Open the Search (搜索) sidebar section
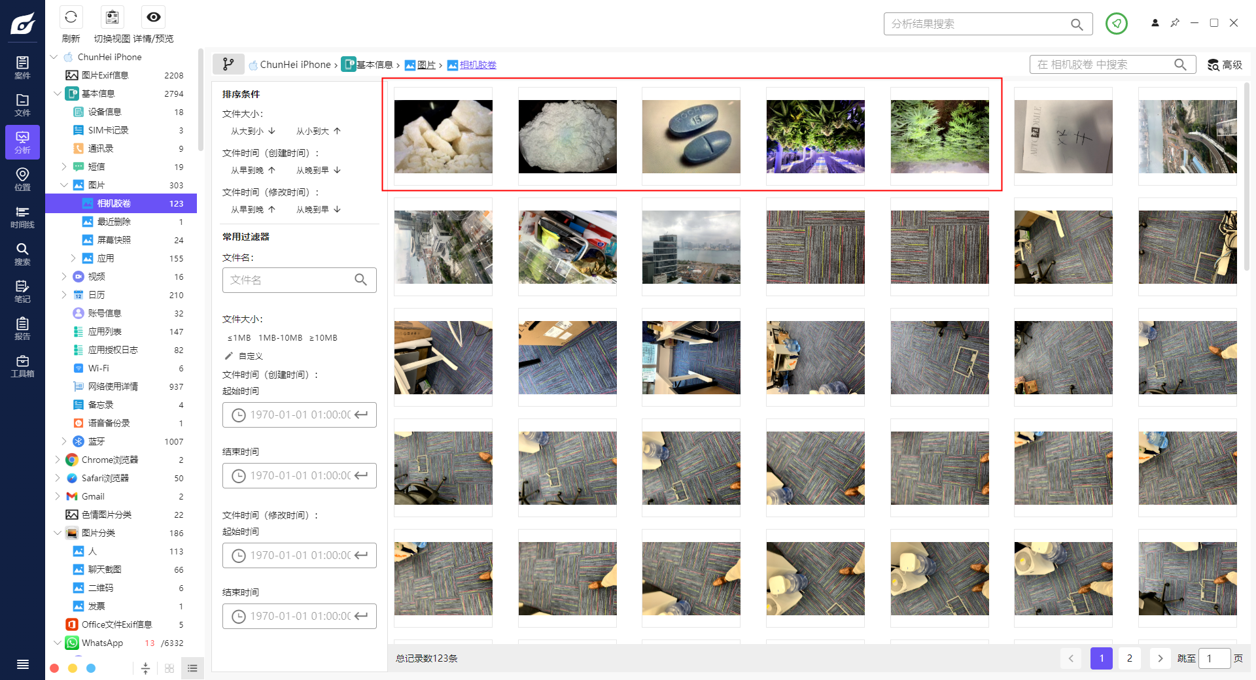This screenshot has width=1256, height=680. click(22, 254)
